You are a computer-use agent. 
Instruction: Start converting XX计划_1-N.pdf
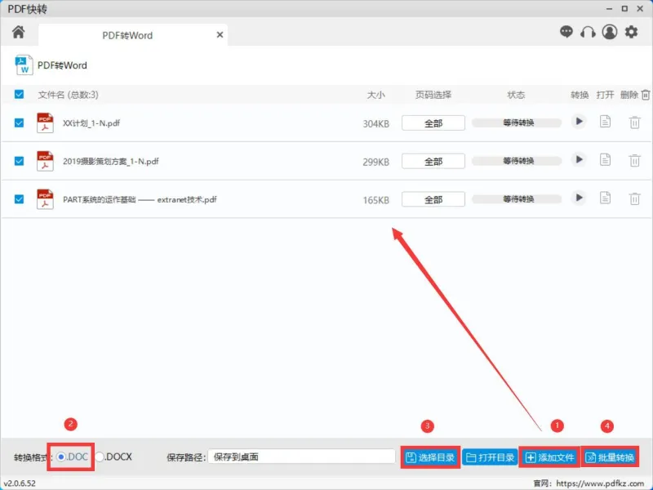[x=579, y=121]
